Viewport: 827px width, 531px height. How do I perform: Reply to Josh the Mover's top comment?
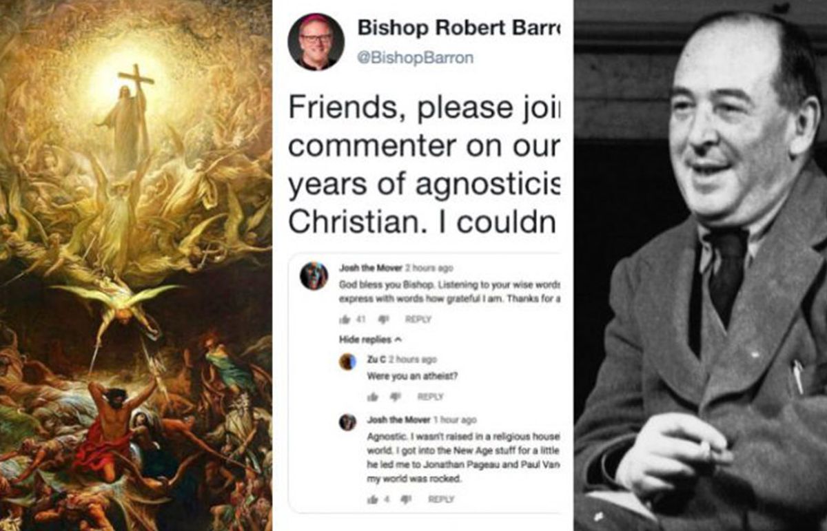point(418,319)
